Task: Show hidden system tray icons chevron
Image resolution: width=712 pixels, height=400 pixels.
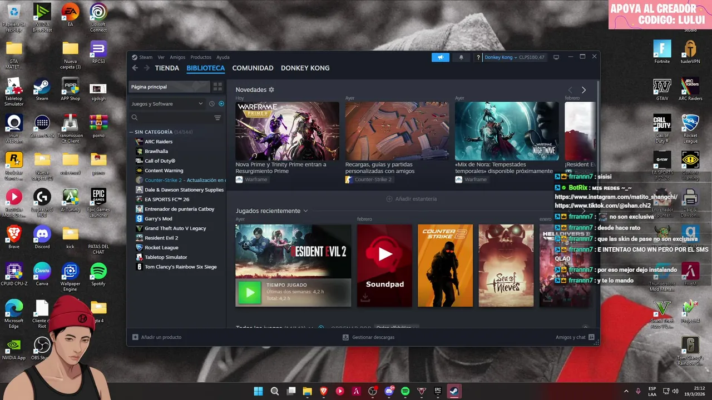Action: tap(626, 391)
